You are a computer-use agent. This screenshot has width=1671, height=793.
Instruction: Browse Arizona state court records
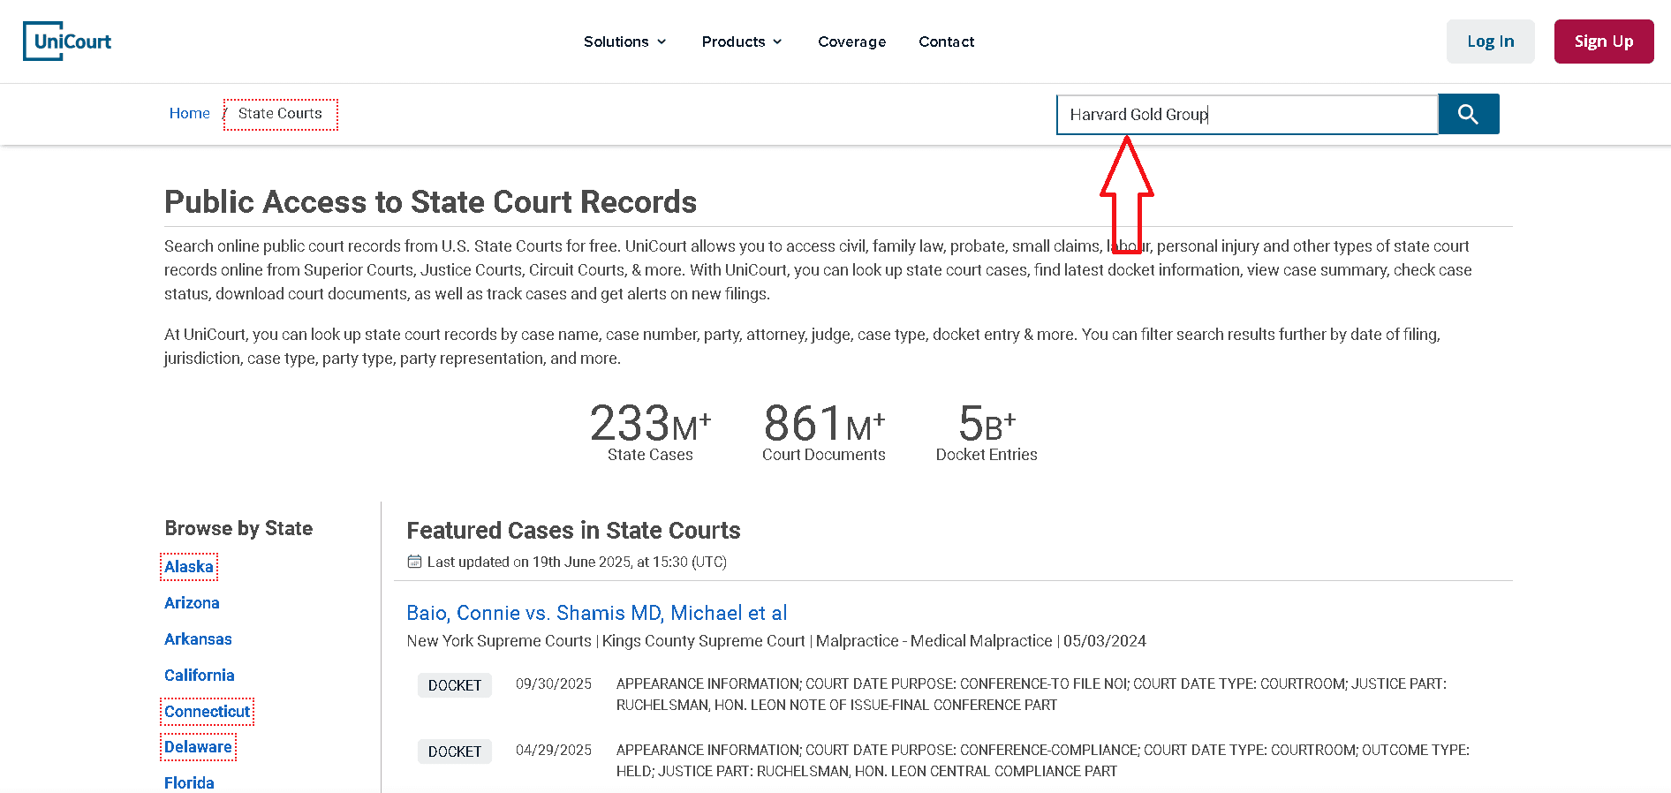tap(192, 603)
